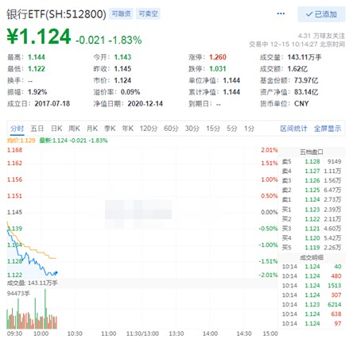Click the 已添加 added-to-watchlist button
Viewport: 349px width, 343px height.
[321, 14]
